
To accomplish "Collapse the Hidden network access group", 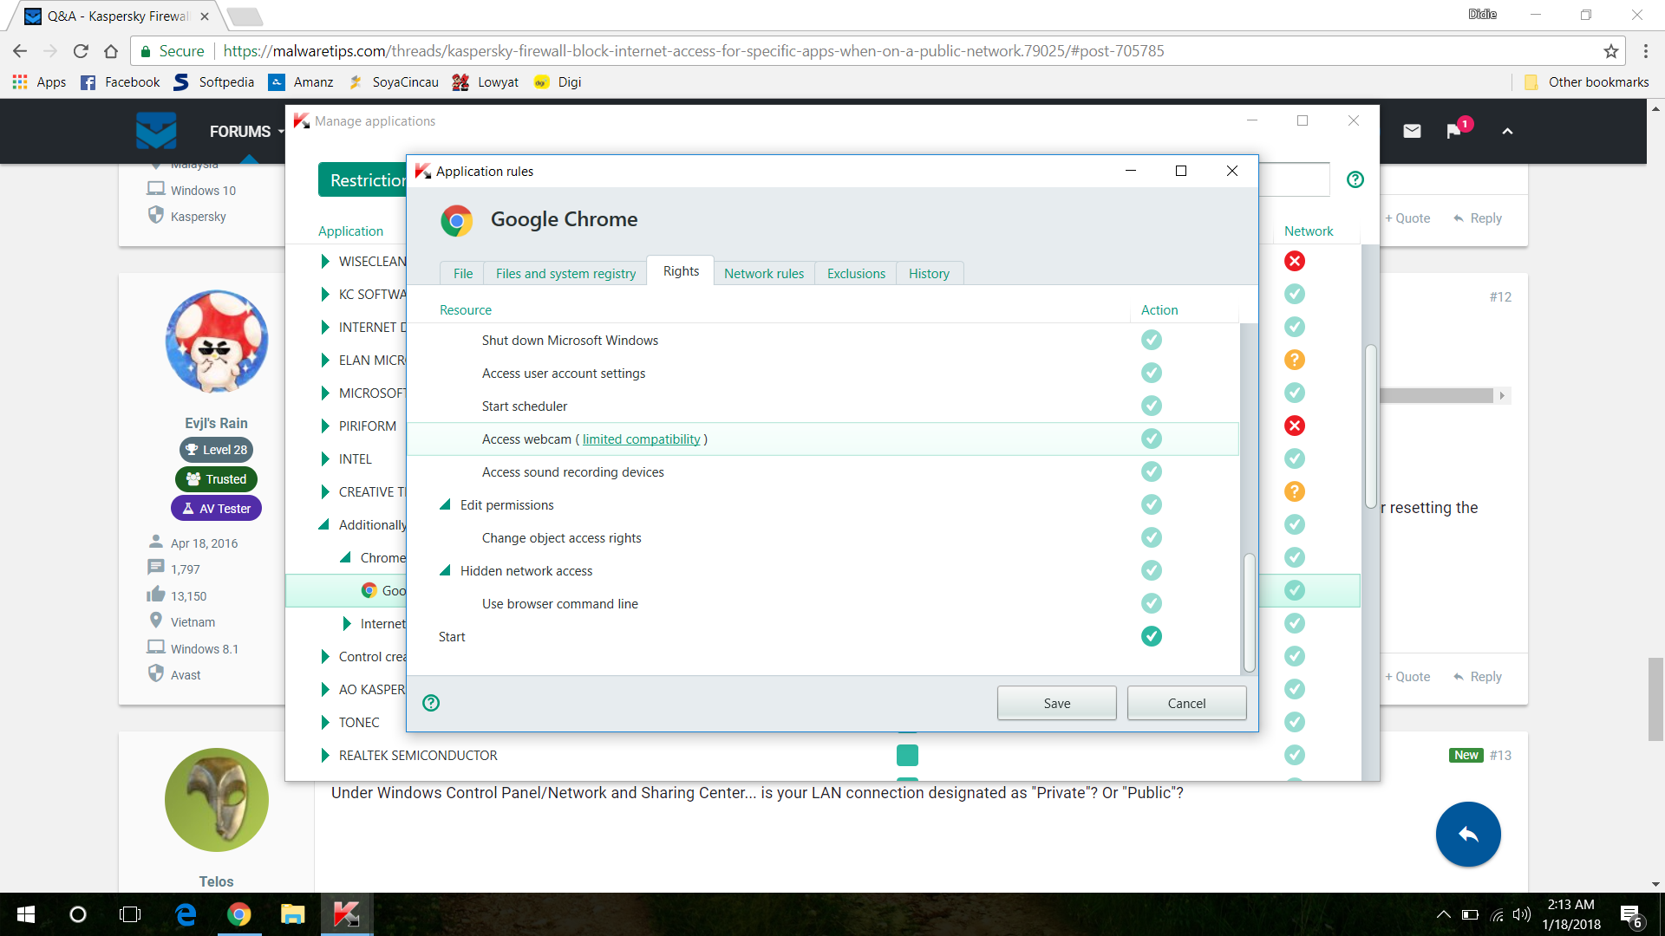I will [x=445, y=570].
